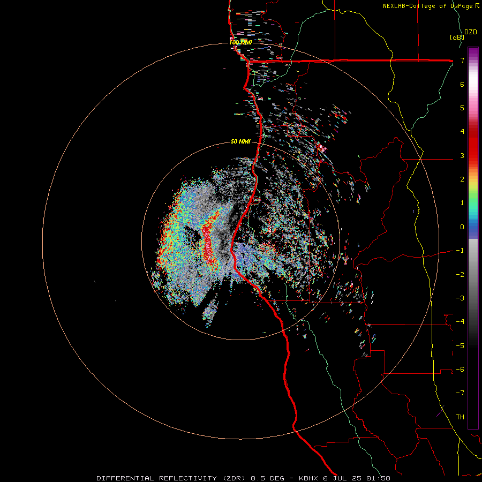Click the 3 value on color scale
This screenshot has width=482, height=482.
pyautogui.click(x=462, y=155)
